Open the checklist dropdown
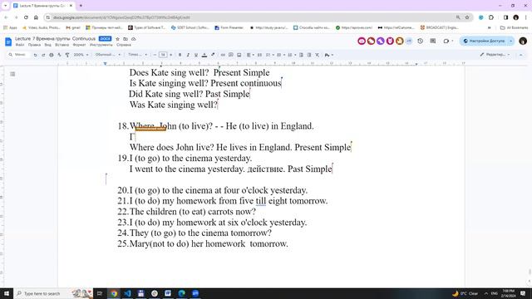Screen dimensions: 532x299 [x=270, y=55]
